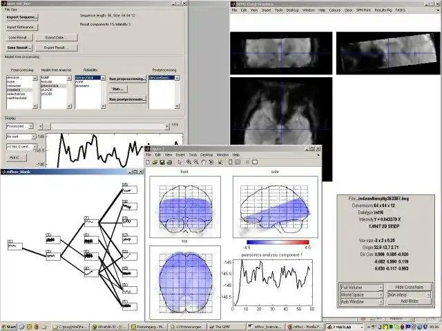442x331 pixels.
Task: Open the Processed display dropdown
Action: pos(20,126)
